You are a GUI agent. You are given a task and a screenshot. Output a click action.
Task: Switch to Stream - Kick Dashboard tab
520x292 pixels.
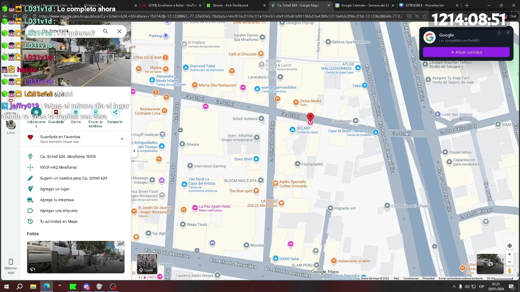pos(235,6)
